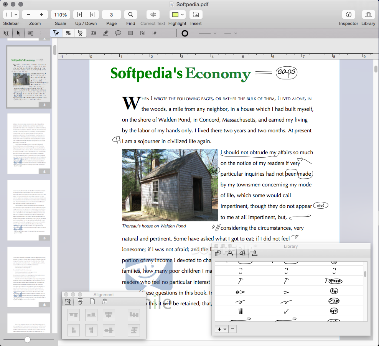Choose the rectangle selection marquee tool
379x346 pixels.
(x=43, y=33)
